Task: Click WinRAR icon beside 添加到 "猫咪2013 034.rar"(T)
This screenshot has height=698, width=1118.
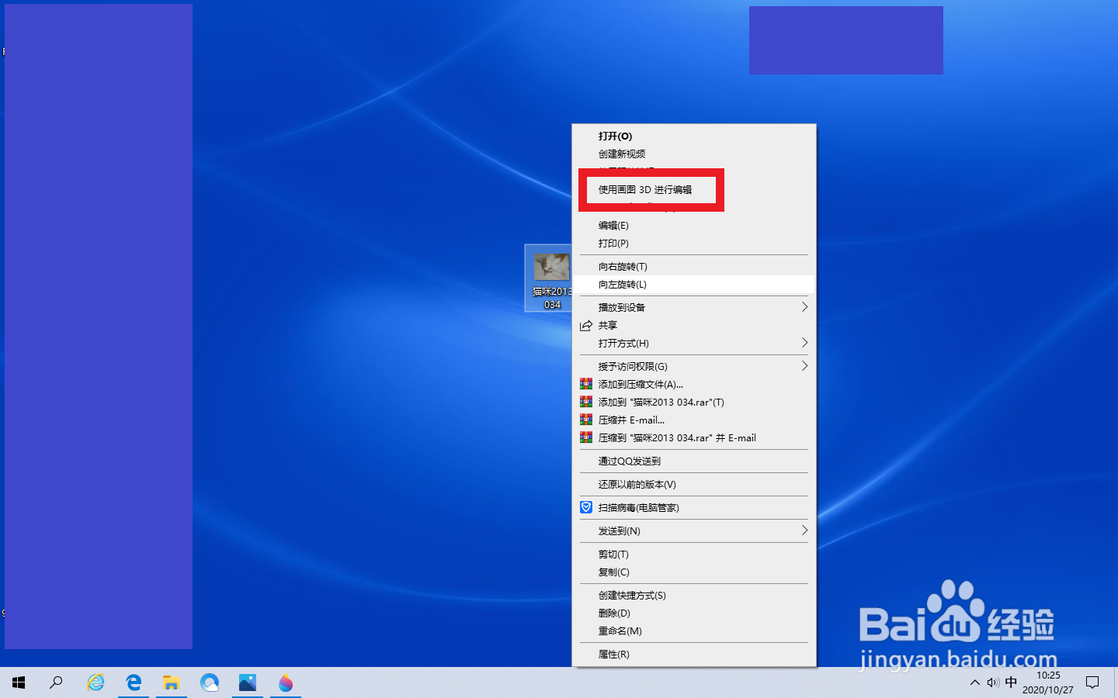Action: pos(586,402)
